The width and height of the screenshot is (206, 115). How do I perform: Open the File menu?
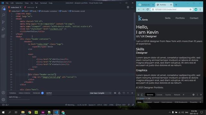7,3
